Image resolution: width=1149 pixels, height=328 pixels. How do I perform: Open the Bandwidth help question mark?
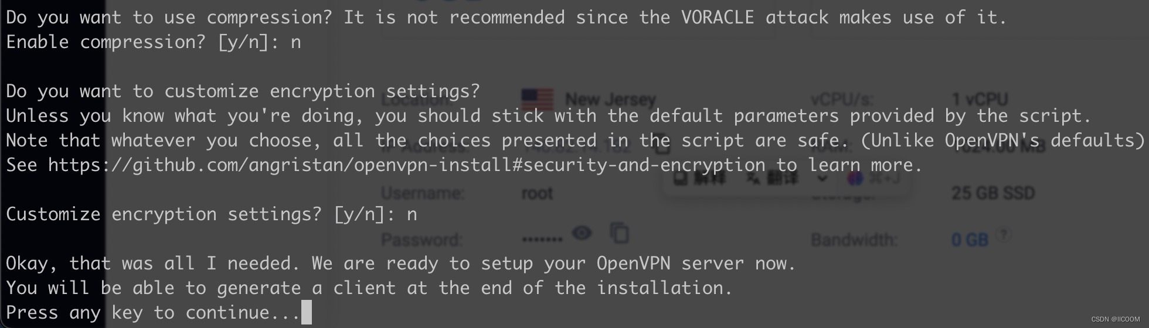[x=1004, y=235]
